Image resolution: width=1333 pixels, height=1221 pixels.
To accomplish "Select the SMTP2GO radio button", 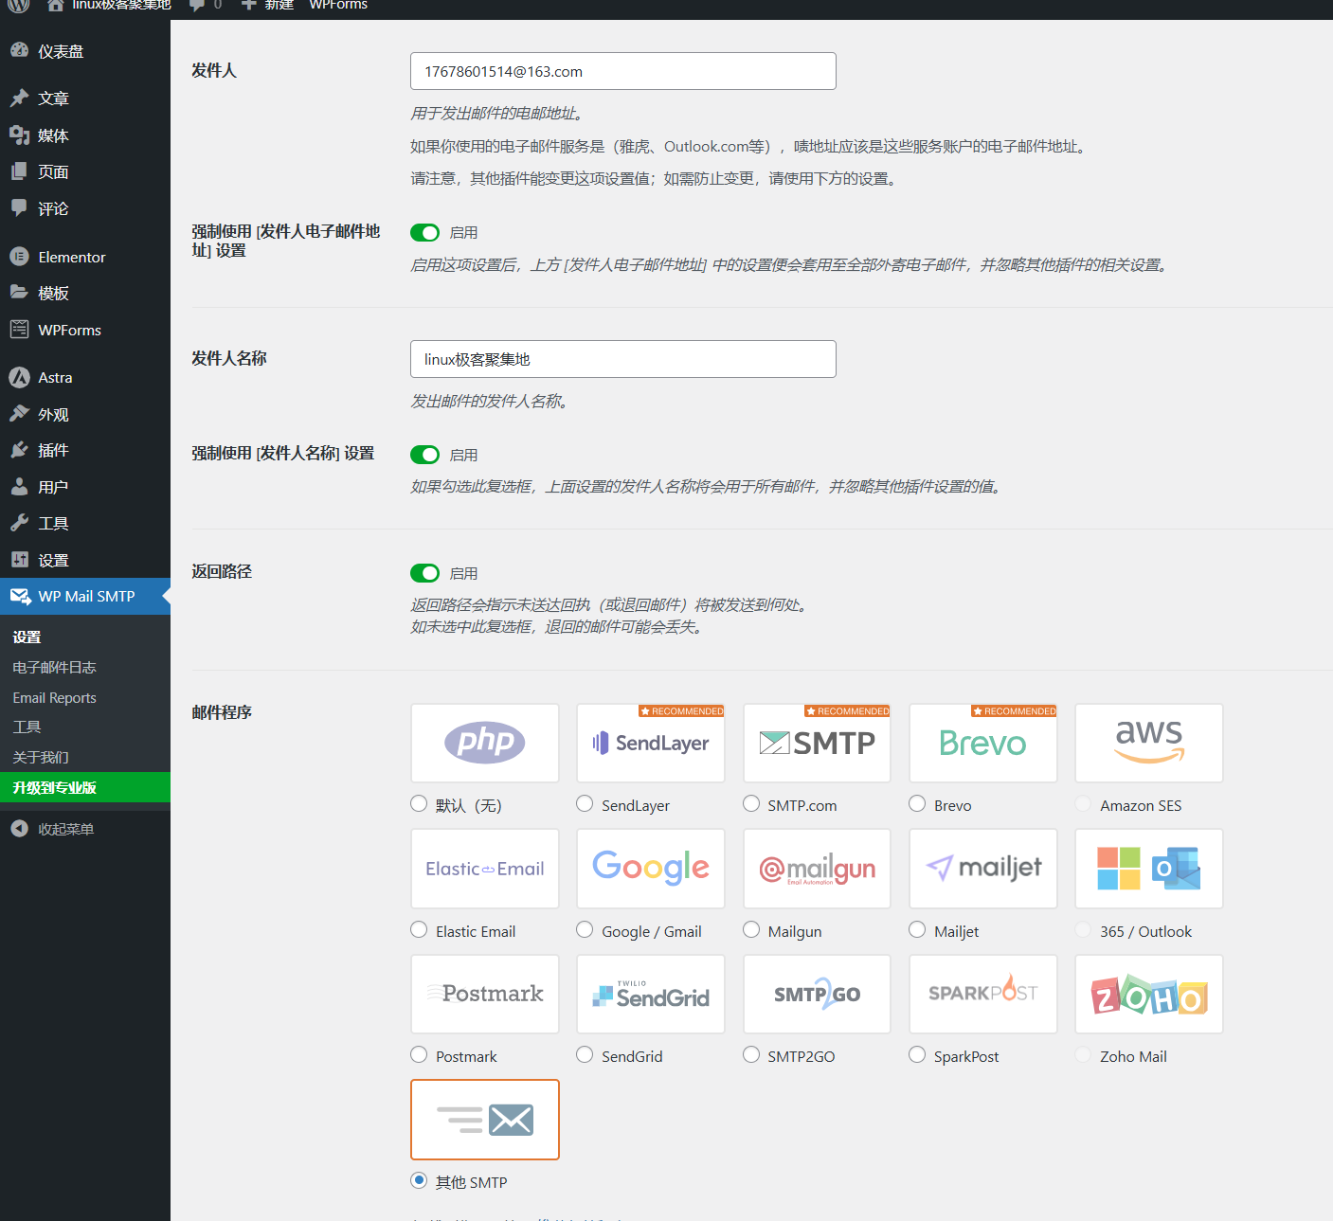I will click(751, 1054).
